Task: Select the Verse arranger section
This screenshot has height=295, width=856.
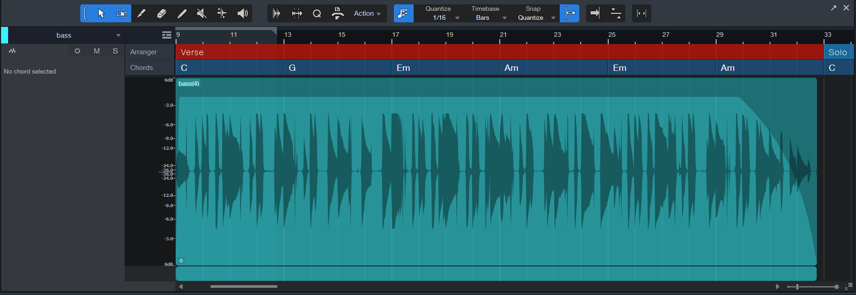Action: pos(499,52)
